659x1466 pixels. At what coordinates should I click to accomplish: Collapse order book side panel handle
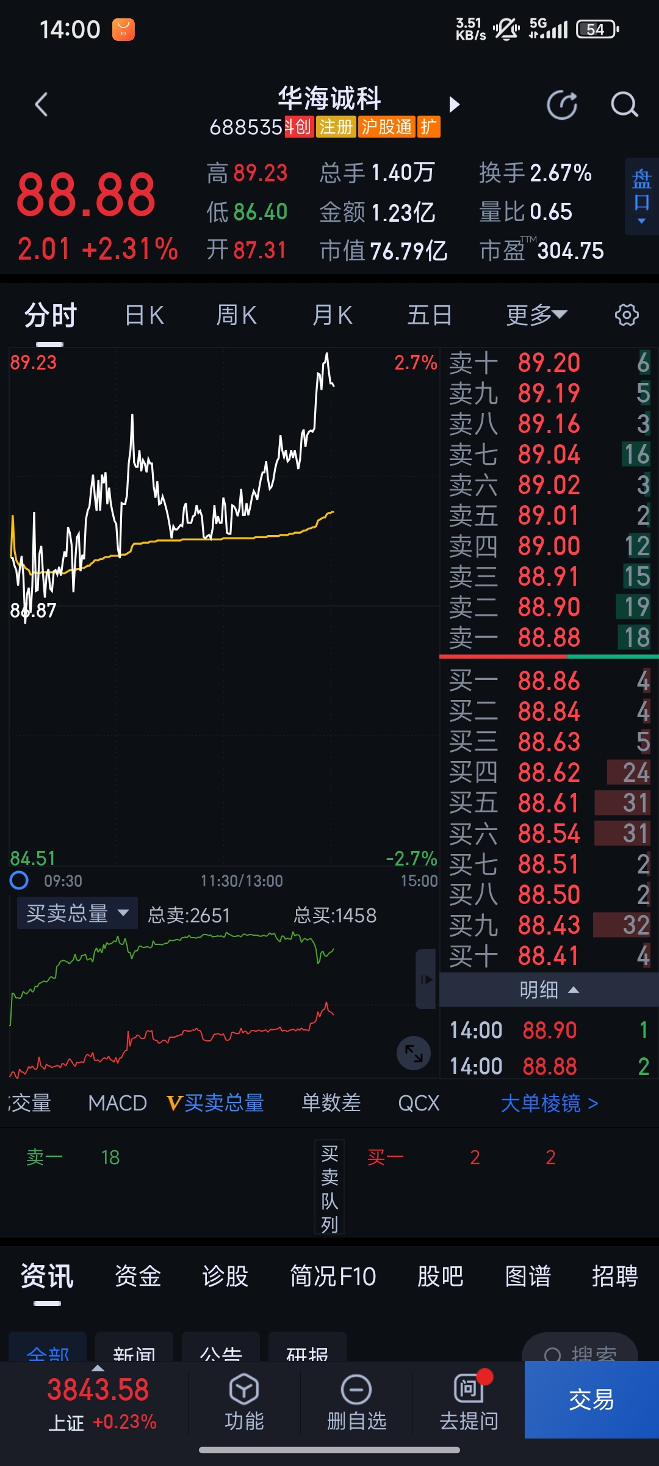[426, 979]
